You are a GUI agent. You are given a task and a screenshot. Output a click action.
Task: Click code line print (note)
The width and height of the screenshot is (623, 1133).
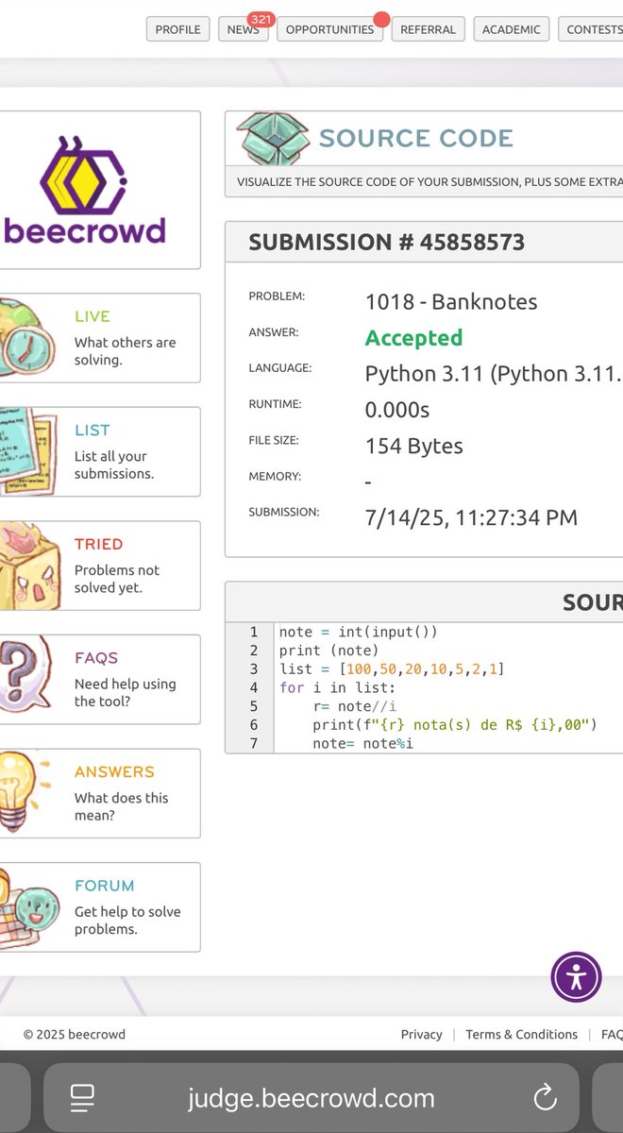pyautogui.click(x=328, y=651)
